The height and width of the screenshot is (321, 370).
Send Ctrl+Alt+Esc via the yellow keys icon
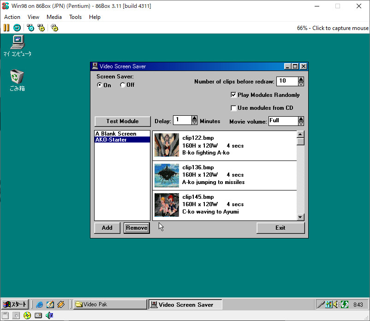pyautogui.click(x=41, y=28)
